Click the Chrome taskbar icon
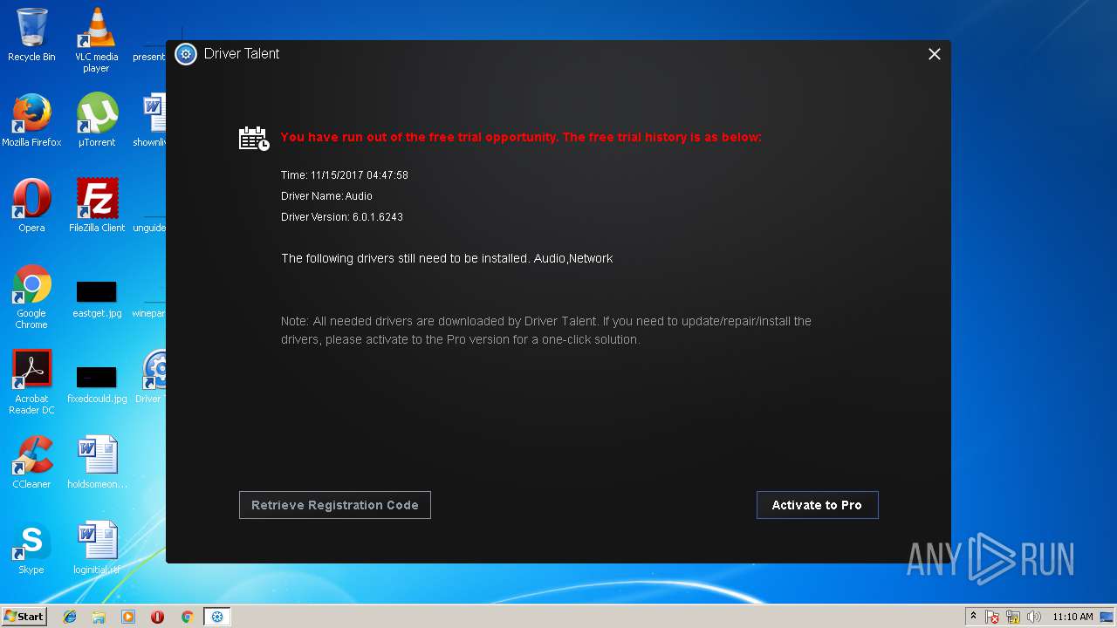The width and height of the screenshot is (1117, 628). 187,617
